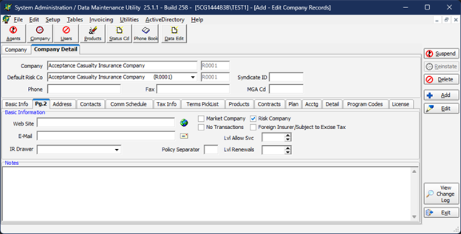Open the File menu
The image size is (461, 234).
tap(18, 20)
